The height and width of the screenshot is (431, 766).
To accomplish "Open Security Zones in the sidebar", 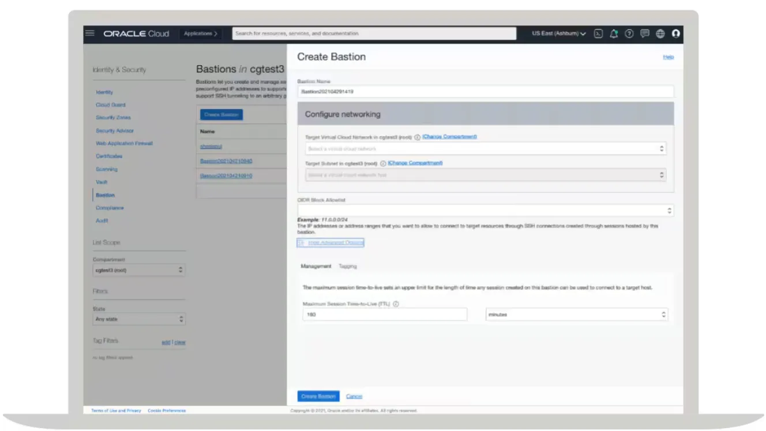I will pyautogui.click(x=113, y=118).
